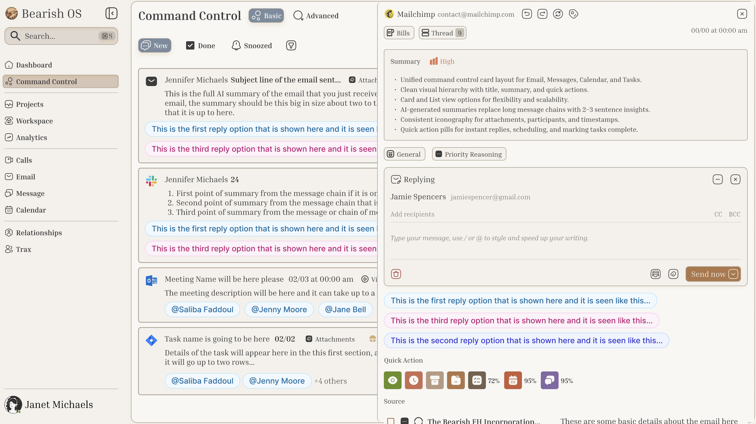Open Analytics from the sidebar
756x424 pixels.
click(31, 138)
